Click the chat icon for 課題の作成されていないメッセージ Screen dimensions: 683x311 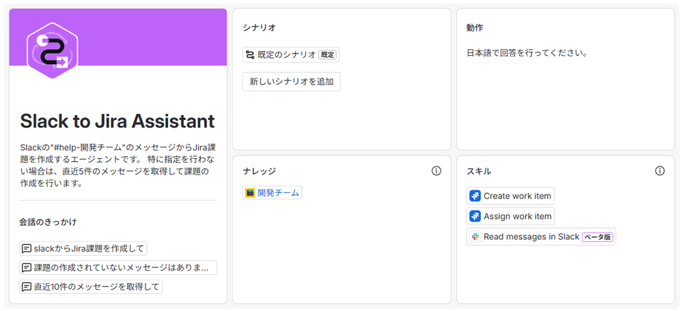[x=26, y=268]
